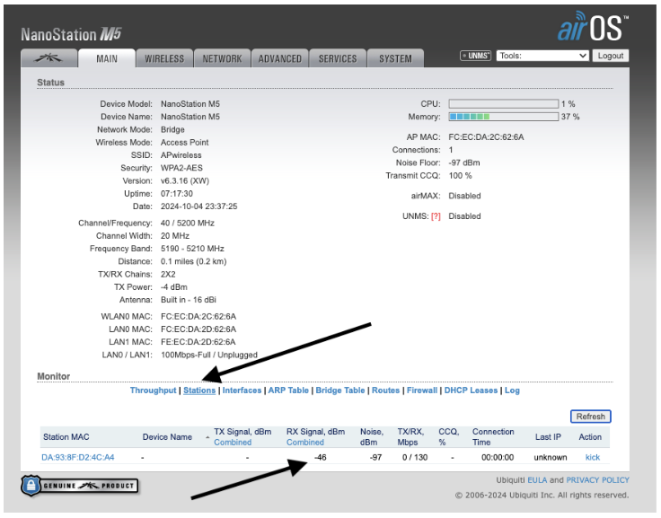Viewport: 661px width, 518px height.
Task: Click the UNMS [?] help link
Action: [436, 216]
